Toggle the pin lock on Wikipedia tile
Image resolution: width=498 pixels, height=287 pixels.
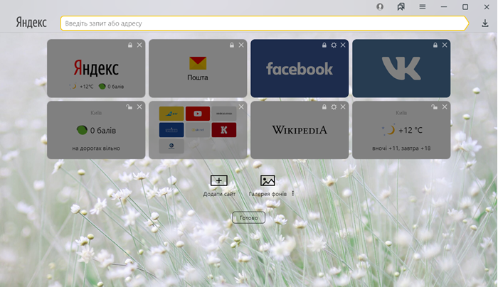324,107
